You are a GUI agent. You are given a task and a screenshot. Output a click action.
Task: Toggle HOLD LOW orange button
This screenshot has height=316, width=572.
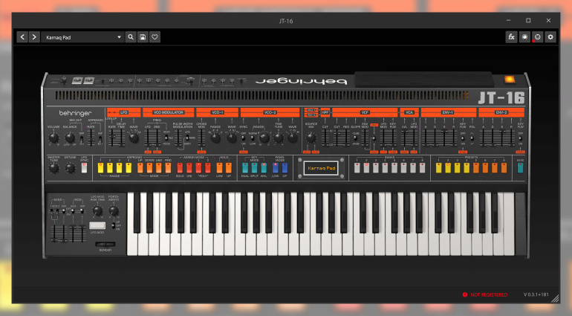tap(219, 168)
